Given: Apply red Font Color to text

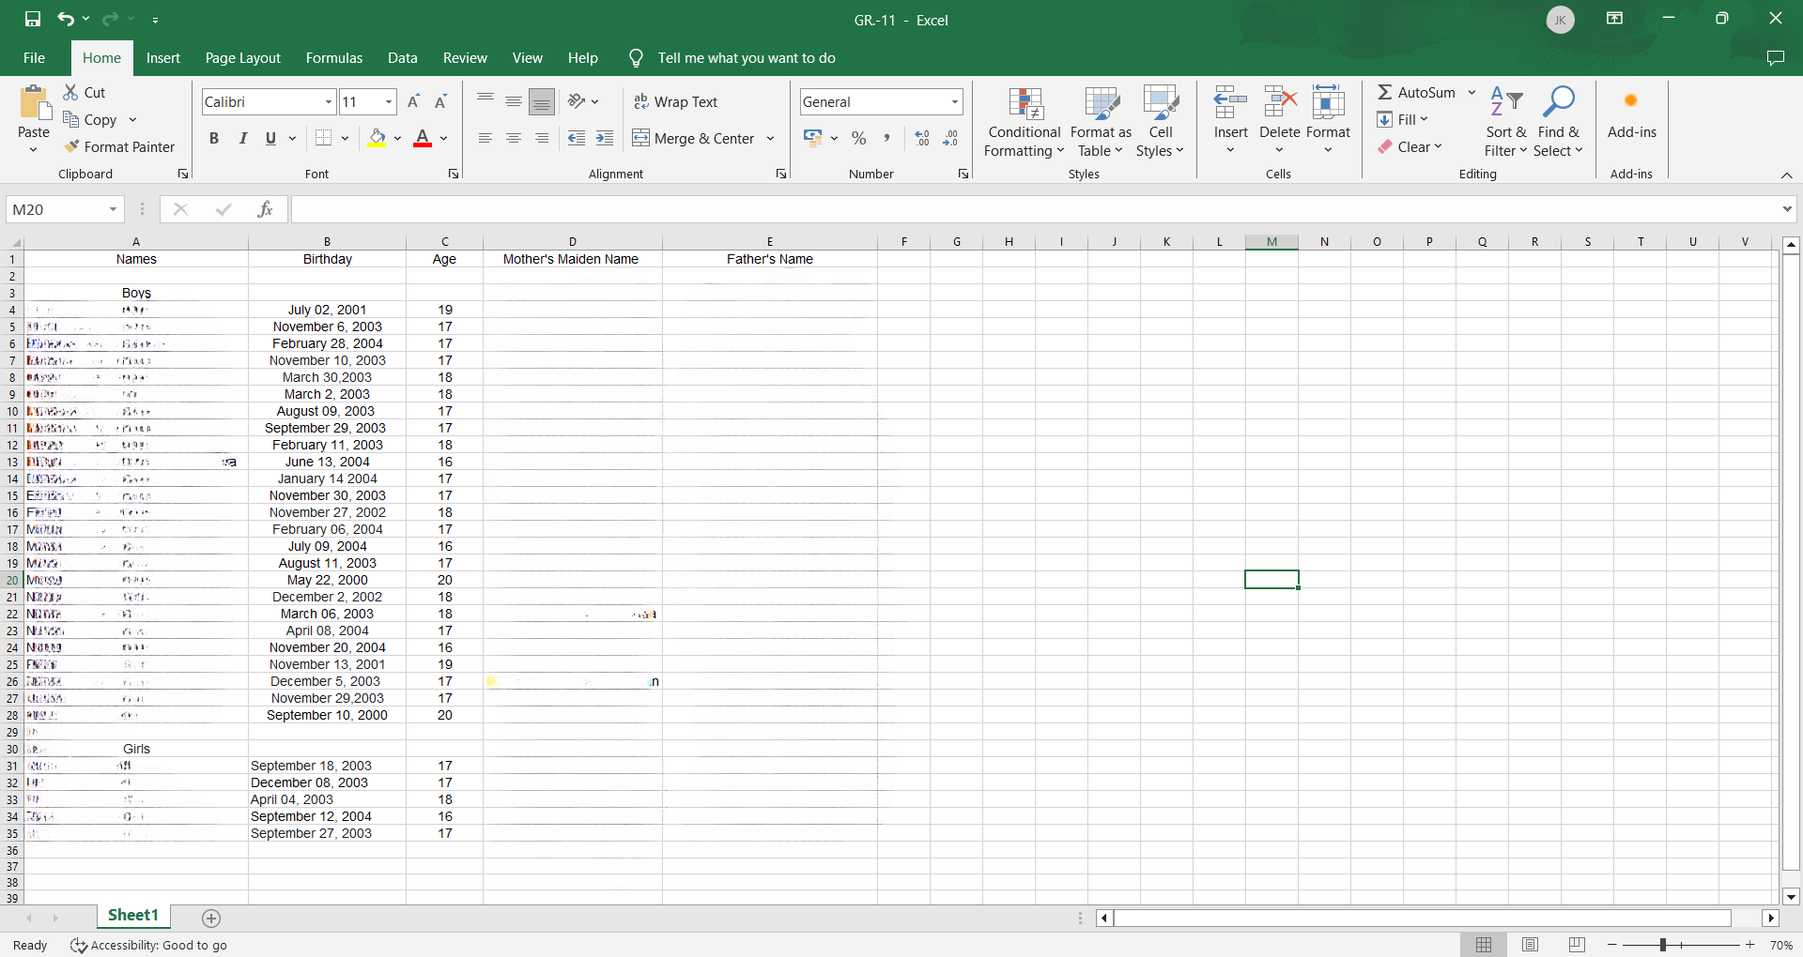Looking at the screenshot, I should [x=423, y=138].
